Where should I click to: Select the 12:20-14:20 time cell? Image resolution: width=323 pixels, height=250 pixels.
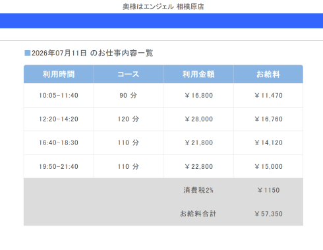pyautogui.click(x=59, y=119)
